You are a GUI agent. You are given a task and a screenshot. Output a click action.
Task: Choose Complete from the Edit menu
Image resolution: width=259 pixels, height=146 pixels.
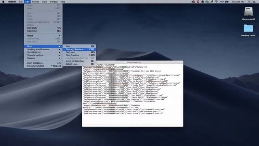(43, 28)
